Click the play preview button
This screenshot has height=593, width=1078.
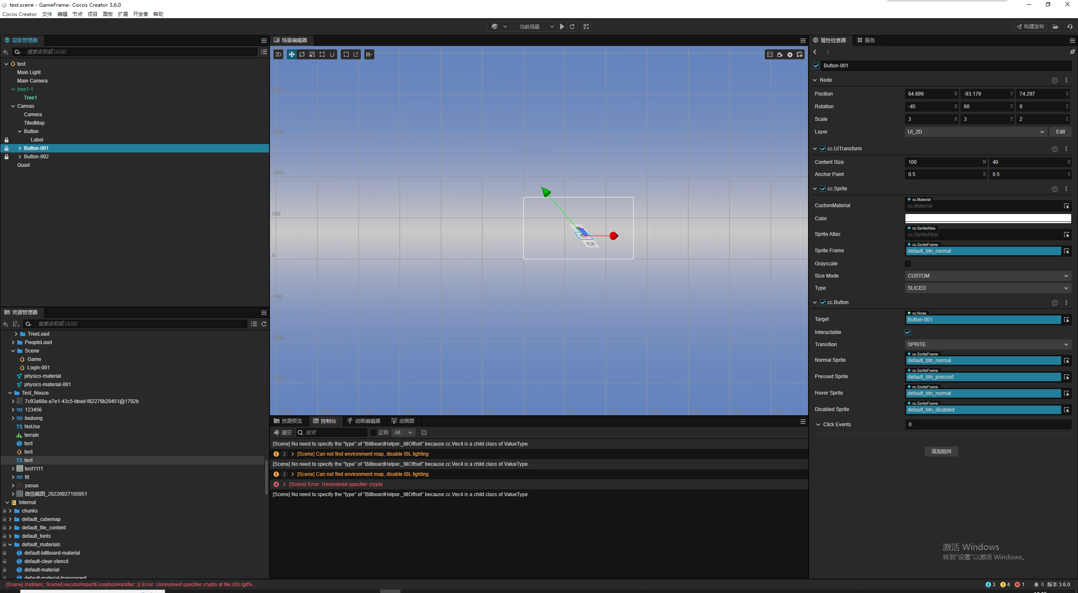(562, 27)
